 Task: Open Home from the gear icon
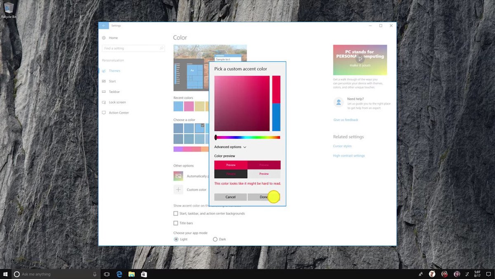[104, 38]
